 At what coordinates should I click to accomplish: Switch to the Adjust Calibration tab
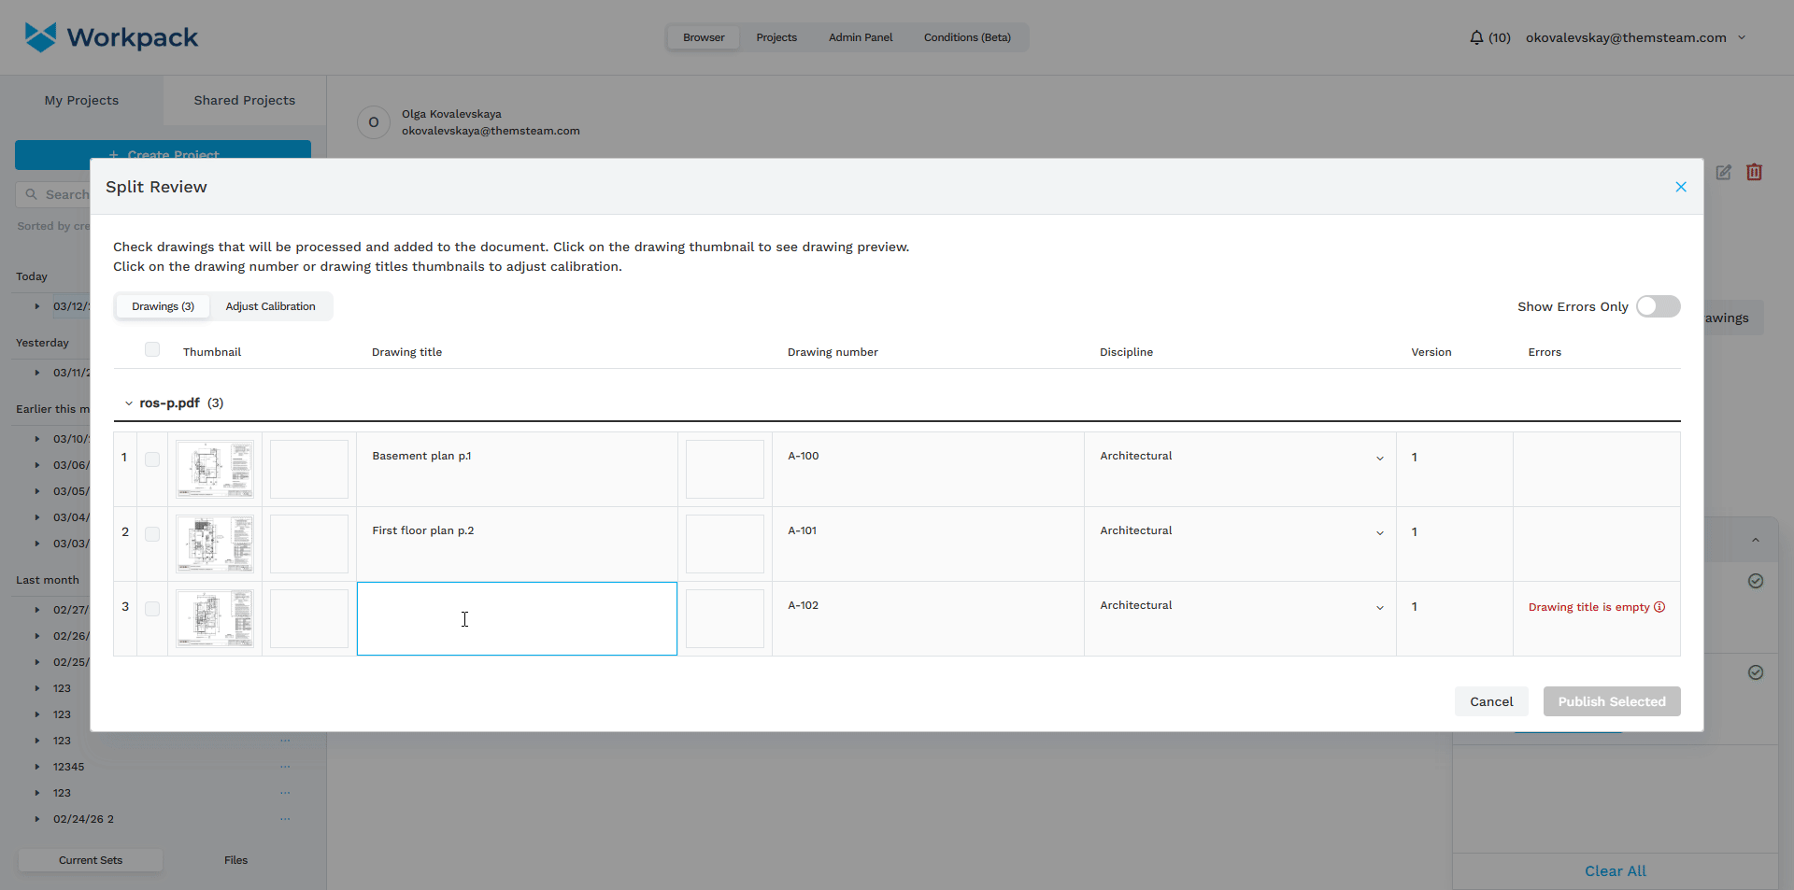tap(271, 305)
